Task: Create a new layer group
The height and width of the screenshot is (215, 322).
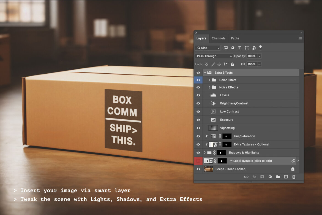Action: coord(278,177)
